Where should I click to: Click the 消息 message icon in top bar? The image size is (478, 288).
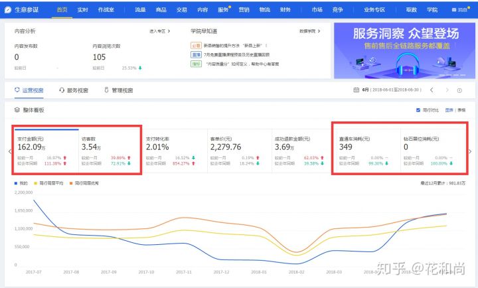[455, 10]
